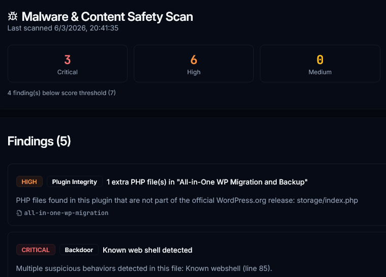The image size is (386, 277).
Task: Select the Critical count card
Action: (67, 64)
